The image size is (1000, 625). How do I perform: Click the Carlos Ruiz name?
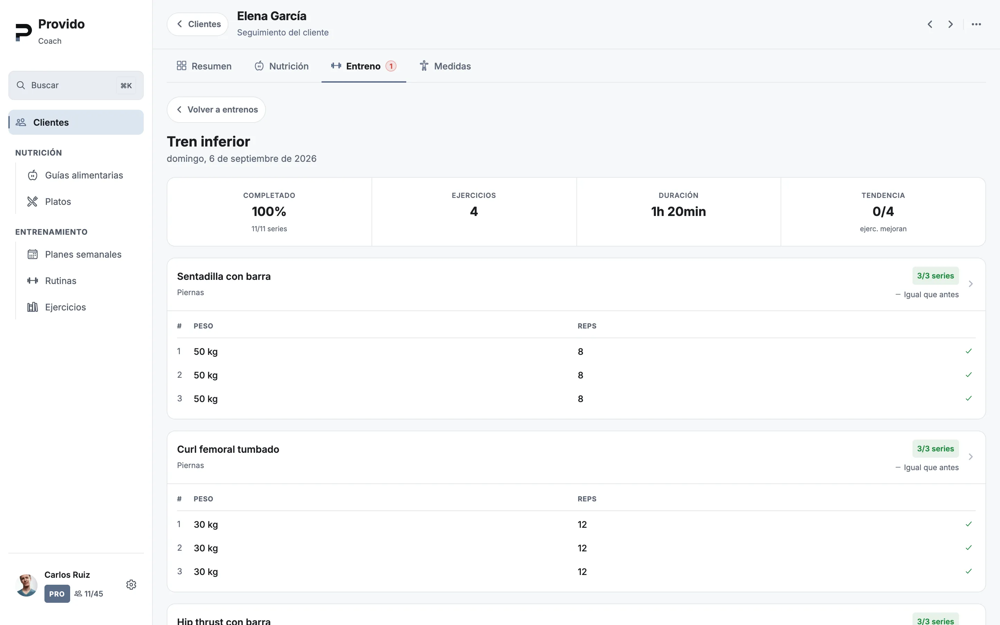[x=67, y=575]
